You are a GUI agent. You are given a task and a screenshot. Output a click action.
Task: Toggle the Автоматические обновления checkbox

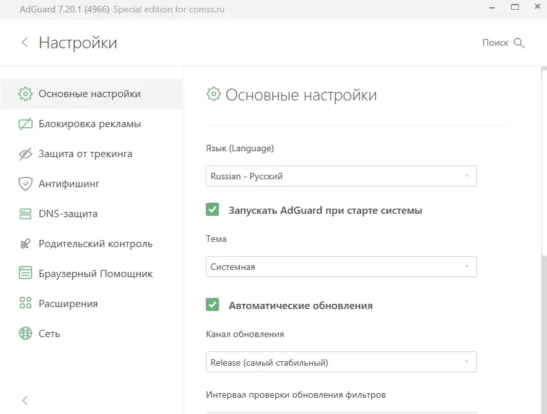tap(212, 305)
